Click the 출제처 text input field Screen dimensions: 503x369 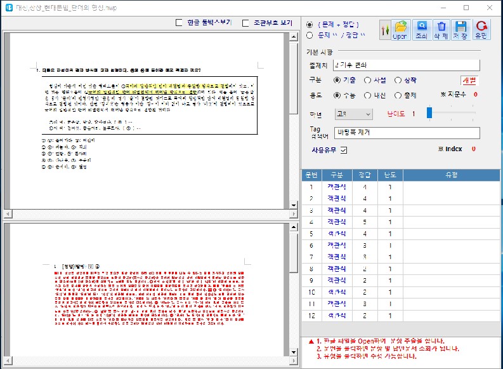pyautogui.click(x=406, y=65)
